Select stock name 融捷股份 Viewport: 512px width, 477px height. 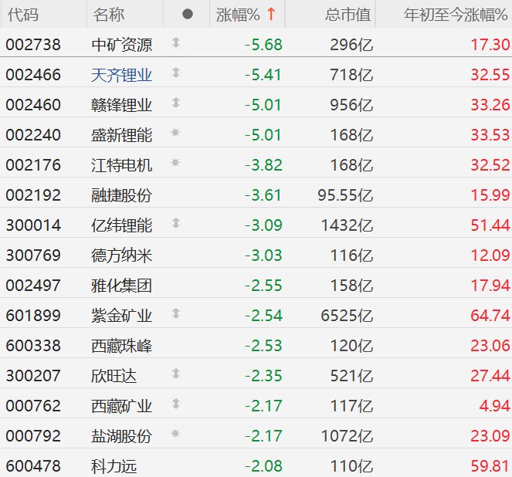click(x=121, y=195)
